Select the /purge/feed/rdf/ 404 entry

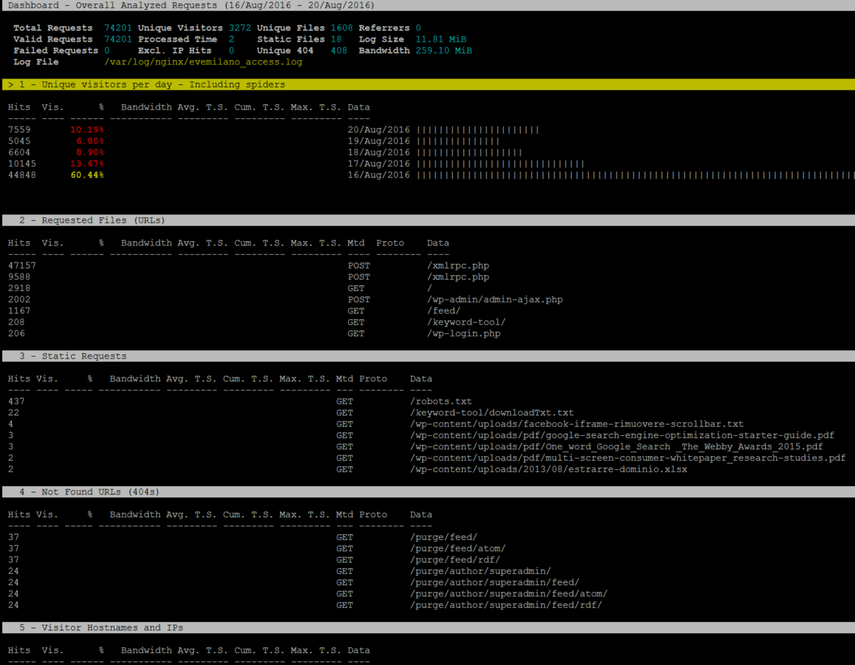click(455, 560)
